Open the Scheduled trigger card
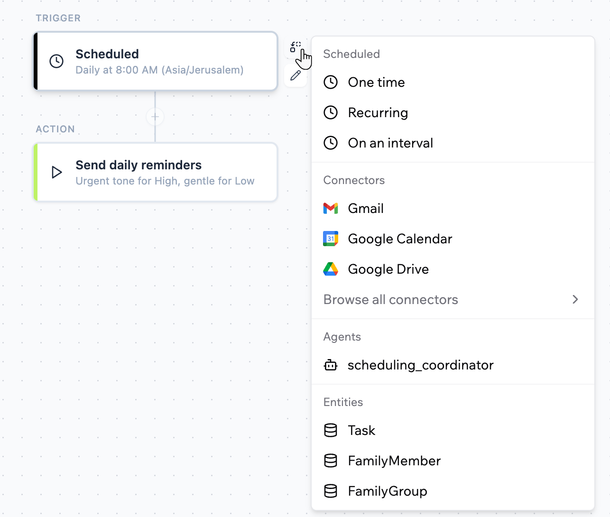Screen dimensions: 610x517 pos(155,61)
